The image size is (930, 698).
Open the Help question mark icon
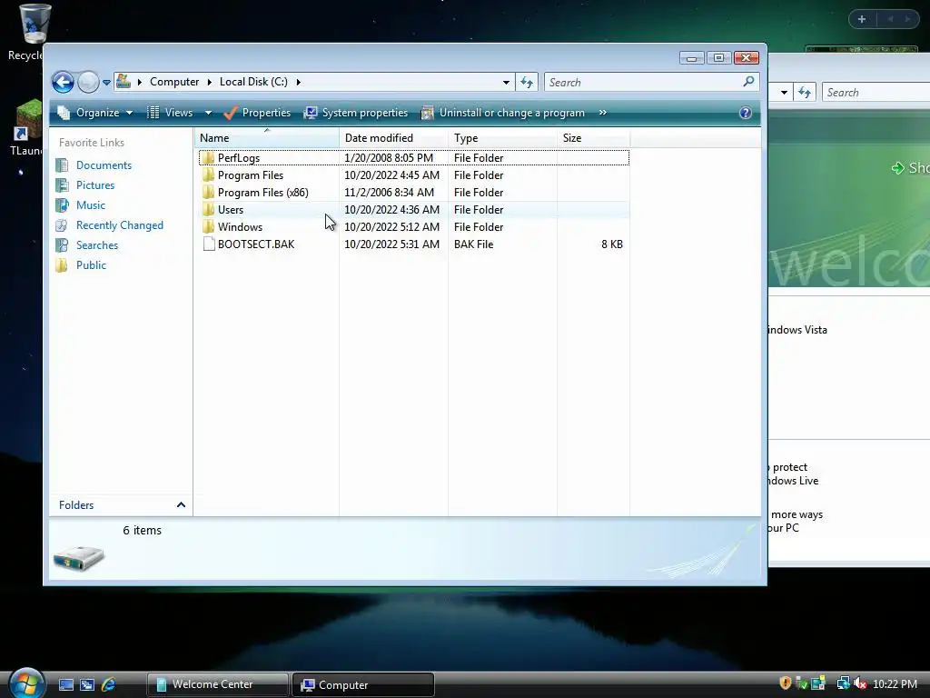[746, 113]
